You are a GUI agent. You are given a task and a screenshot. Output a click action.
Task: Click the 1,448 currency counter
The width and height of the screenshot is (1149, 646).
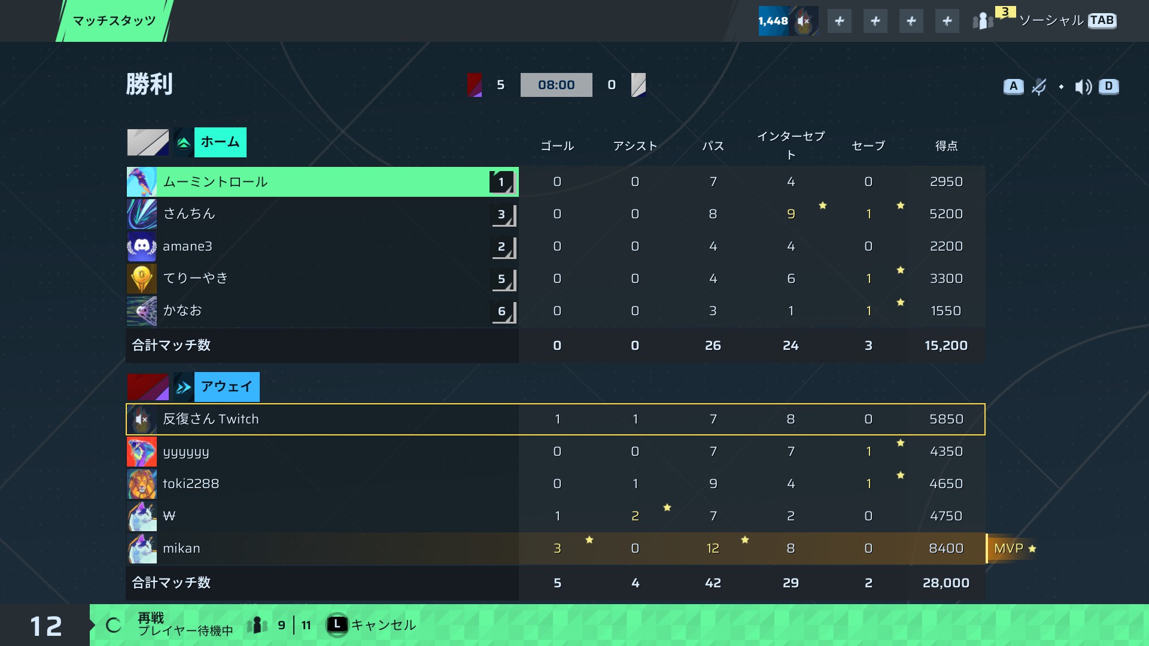[773, 21]
